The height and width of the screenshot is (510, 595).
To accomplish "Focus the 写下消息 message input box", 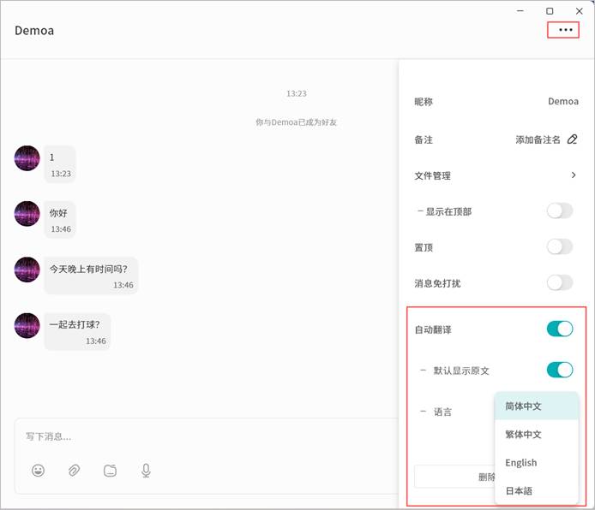I will click(x=206, y=436).
